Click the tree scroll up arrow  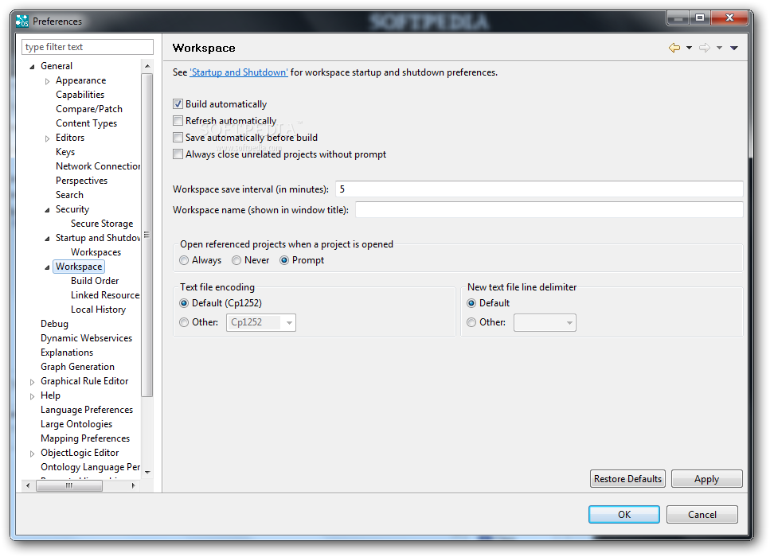click(147, 66)
